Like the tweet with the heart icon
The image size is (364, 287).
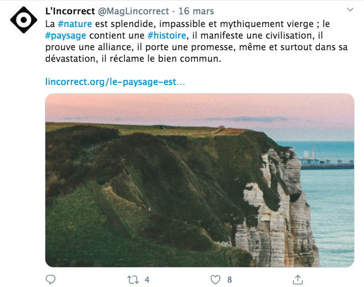pos(215,280)
